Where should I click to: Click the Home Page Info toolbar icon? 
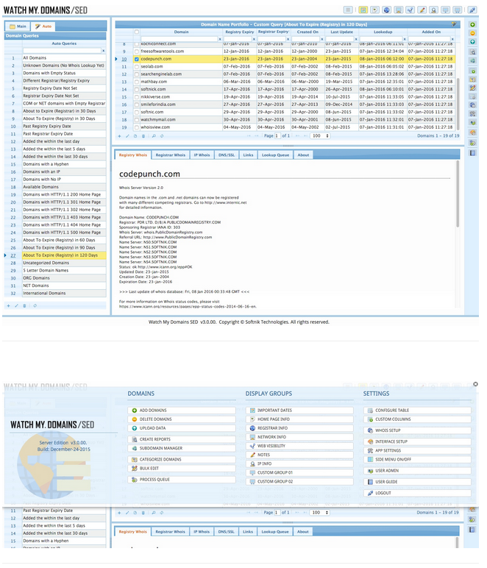coord(374,10)
